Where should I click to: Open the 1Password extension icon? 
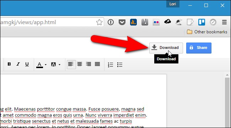tap(111, 22)
